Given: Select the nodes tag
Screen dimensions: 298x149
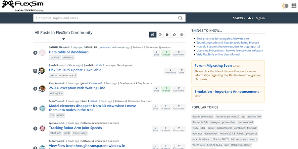Looking at the screenshot, I should point(61,115).
